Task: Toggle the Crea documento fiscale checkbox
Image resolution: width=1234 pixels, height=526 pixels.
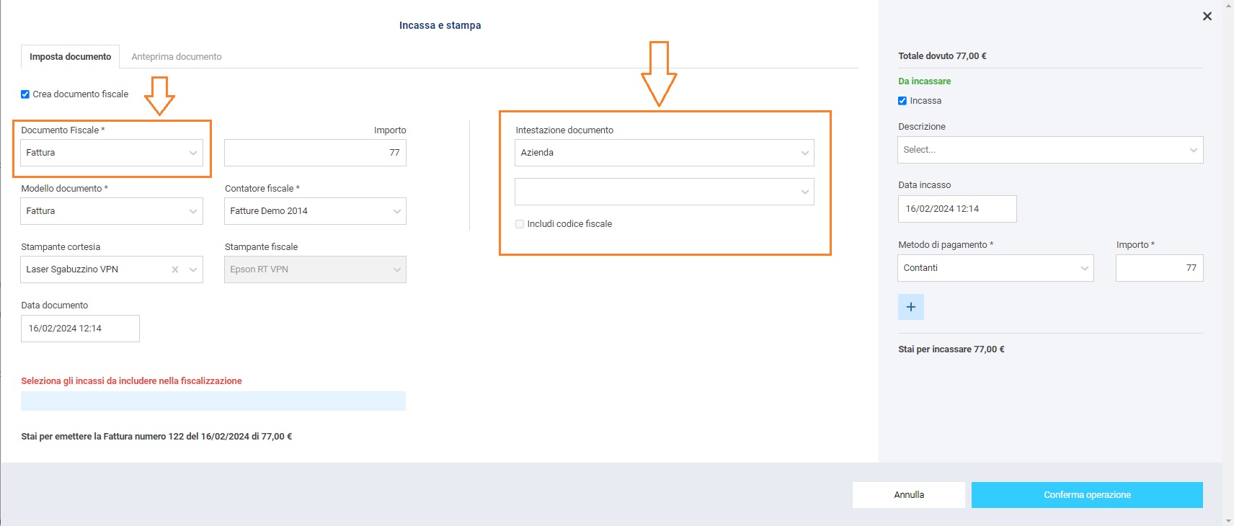Action: pyautogui.click(x=25, y=94)
